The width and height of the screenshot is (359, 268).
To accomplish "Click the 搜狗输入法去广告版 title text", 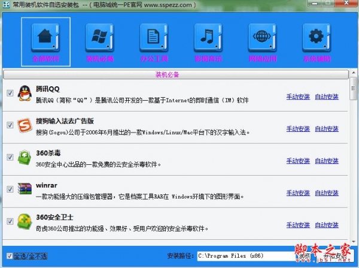I will 65,121.
